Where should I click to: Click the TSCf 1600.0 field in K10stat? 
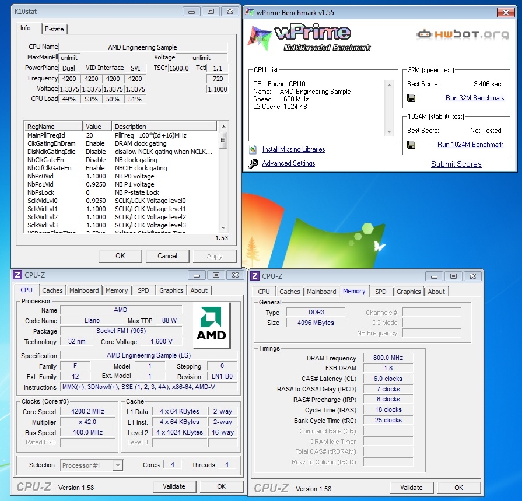tap(179, 68)
